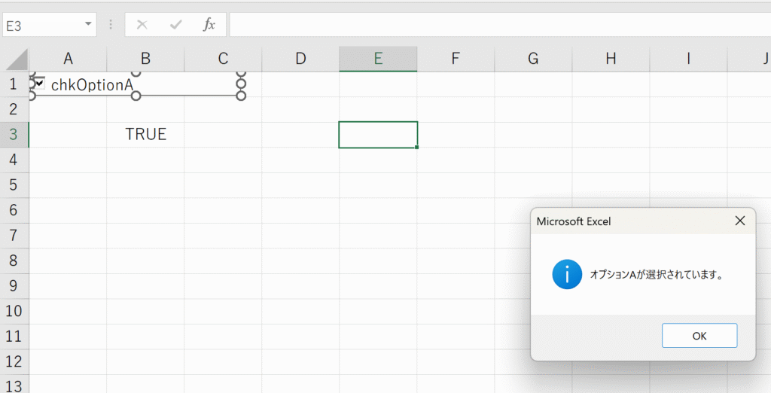The image size is (771, 393).
Task: Open the Name Box dropdown arrow
Action: (89, 25)
